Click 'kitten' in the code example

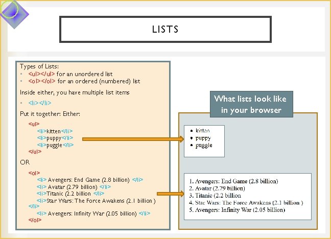point(54,131)
